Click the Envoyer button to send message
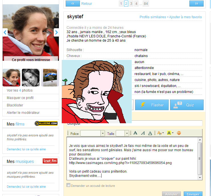The height and width of the screenshot is (196, 211). click(x=193, y=194)
